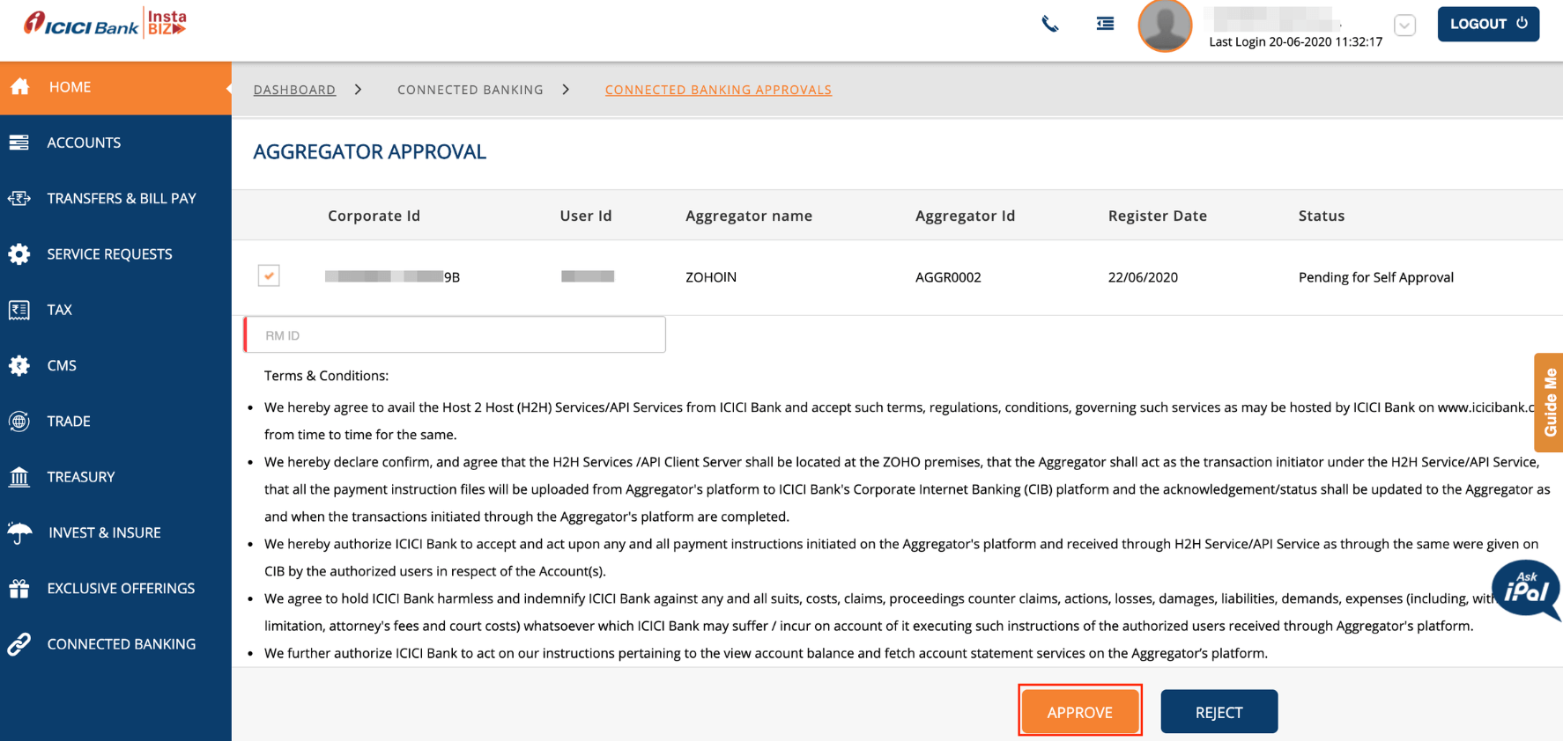Viewport: 1563px width, 741px height.
Task: Select Connected Banking in sidebar
Action: [121, 644]
